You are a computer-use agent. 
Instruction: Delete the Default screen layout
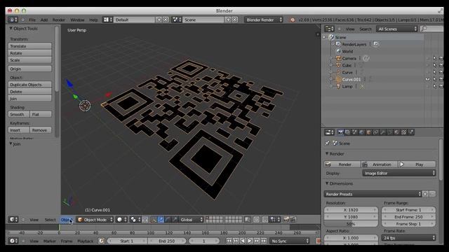pos(166,20)
